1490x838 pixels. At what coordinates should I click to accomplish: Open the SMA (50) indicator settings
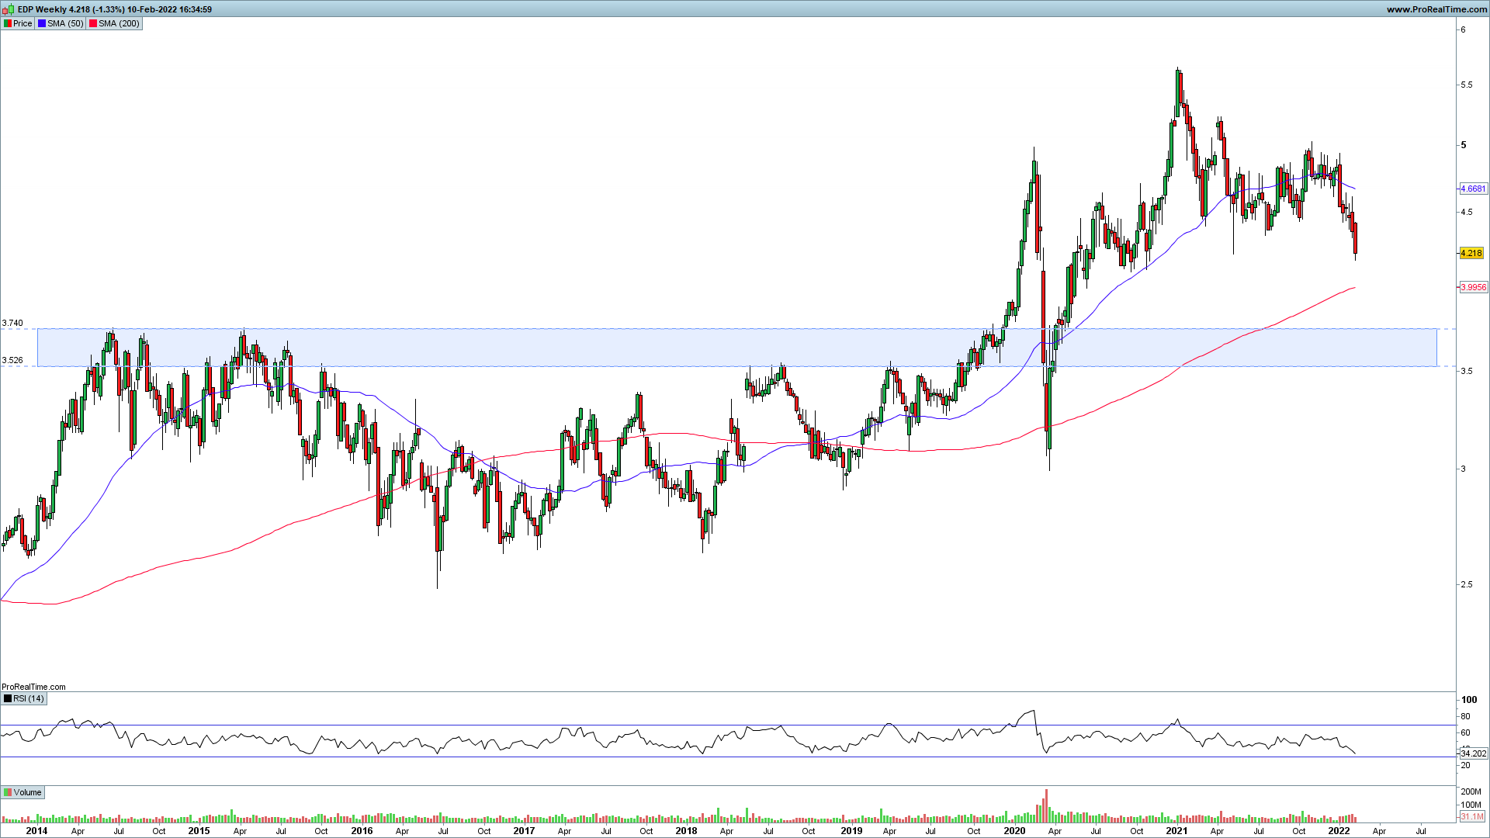click(x=65, y=23)
